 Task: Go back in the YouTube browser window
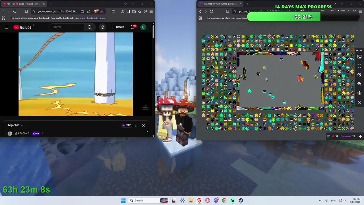4,11
